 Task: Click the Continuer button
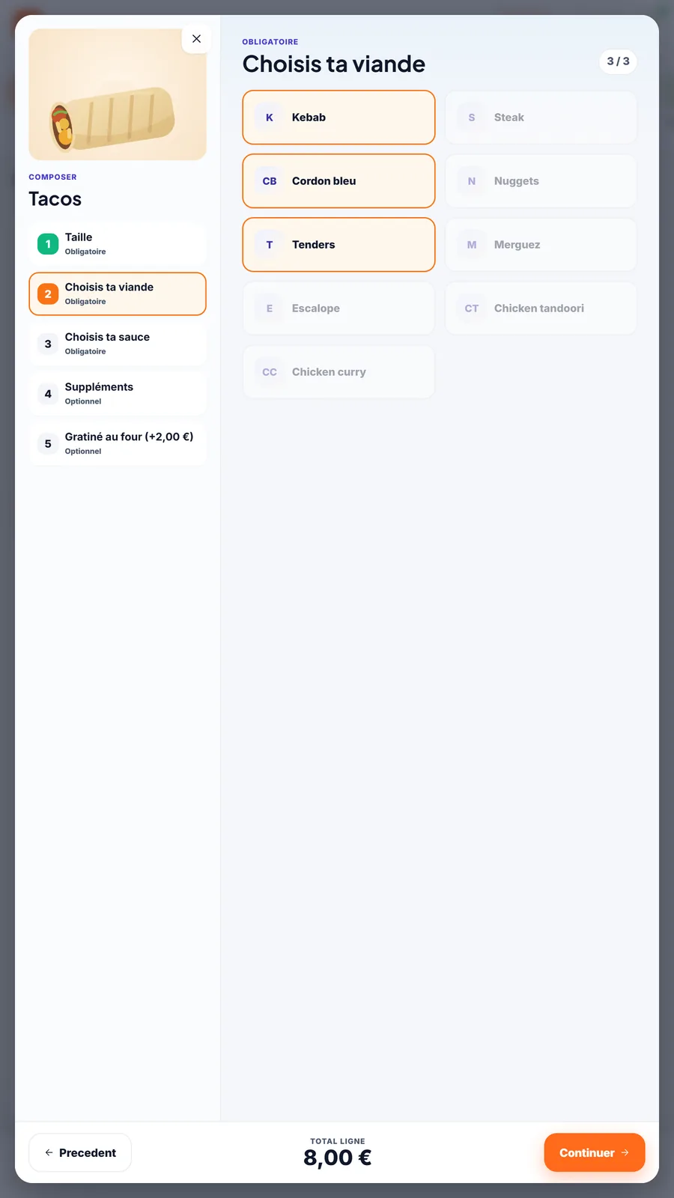595,1152
